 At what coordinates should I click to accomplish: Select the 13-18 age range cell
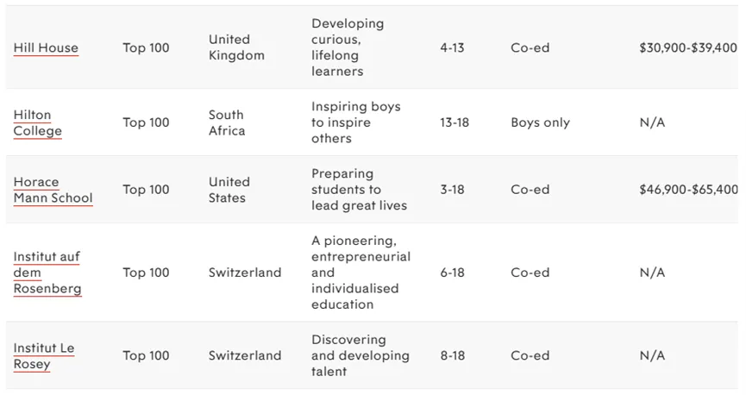tap(454, 122)
